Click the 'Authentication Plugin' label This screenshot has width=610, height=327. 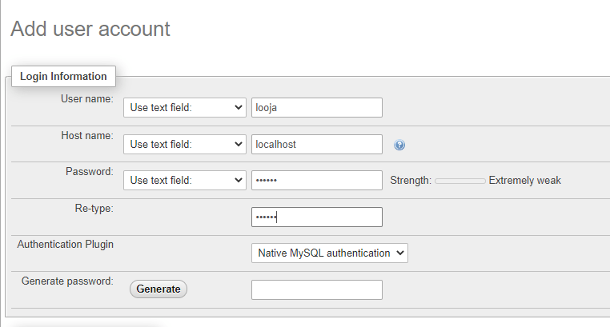65,245
